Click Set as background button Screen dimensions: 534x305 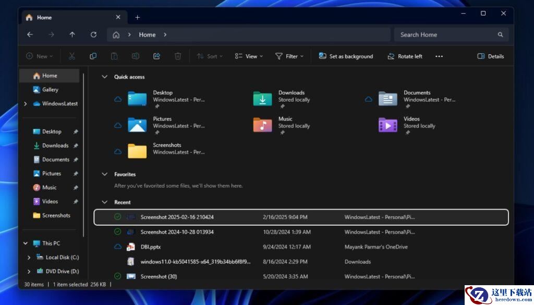[x=346, y=56]
